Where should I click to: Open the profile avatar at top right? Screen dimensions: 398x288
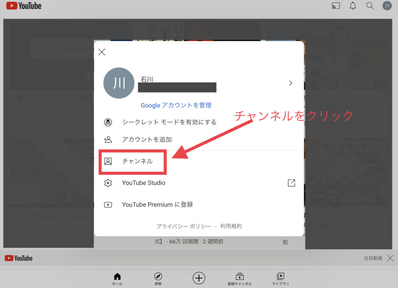pos(387,5)
